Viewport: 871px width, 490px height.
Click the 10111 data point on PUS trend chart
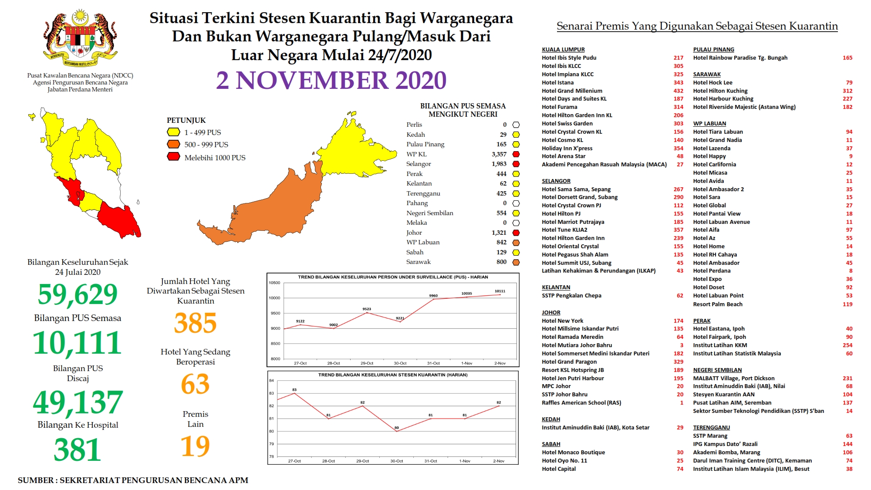(500, 295)
